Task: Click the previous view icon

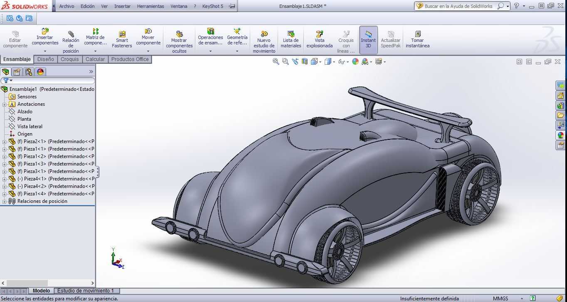Action: pos(295,61)
